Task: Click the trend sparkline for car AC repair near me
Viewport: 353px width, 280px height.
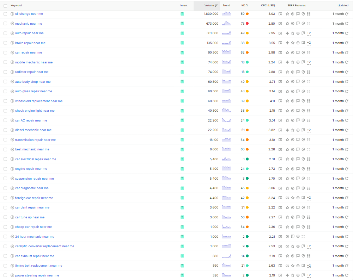Action: tap(226, 120)
